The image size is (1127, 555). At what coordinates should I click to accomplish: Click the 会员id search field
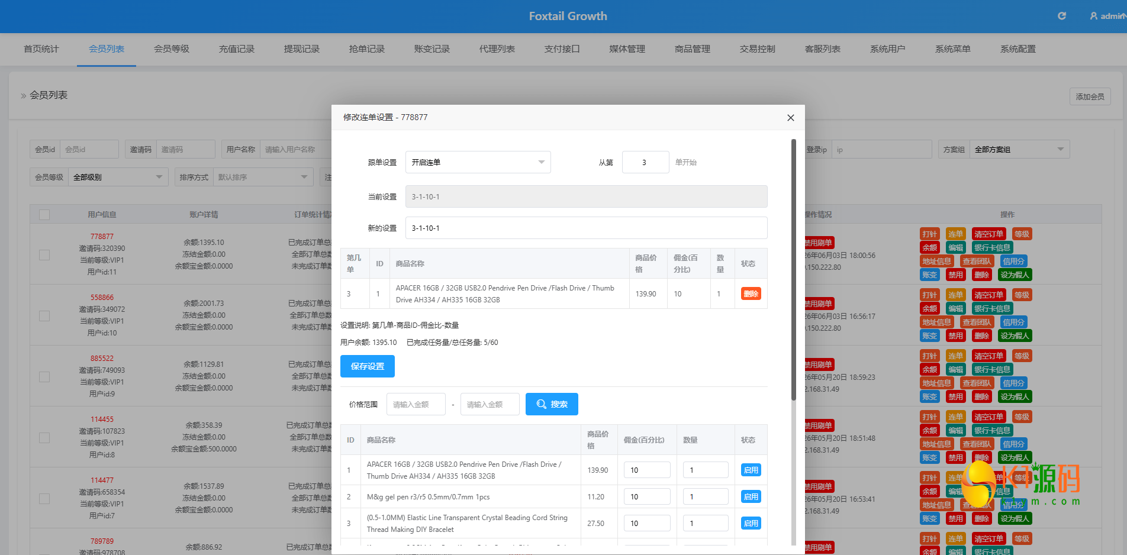click(89, 149)
